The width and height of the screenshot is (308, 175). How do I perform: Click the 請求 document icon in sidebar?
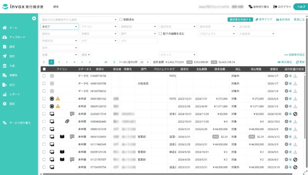[x=5, y=47]
